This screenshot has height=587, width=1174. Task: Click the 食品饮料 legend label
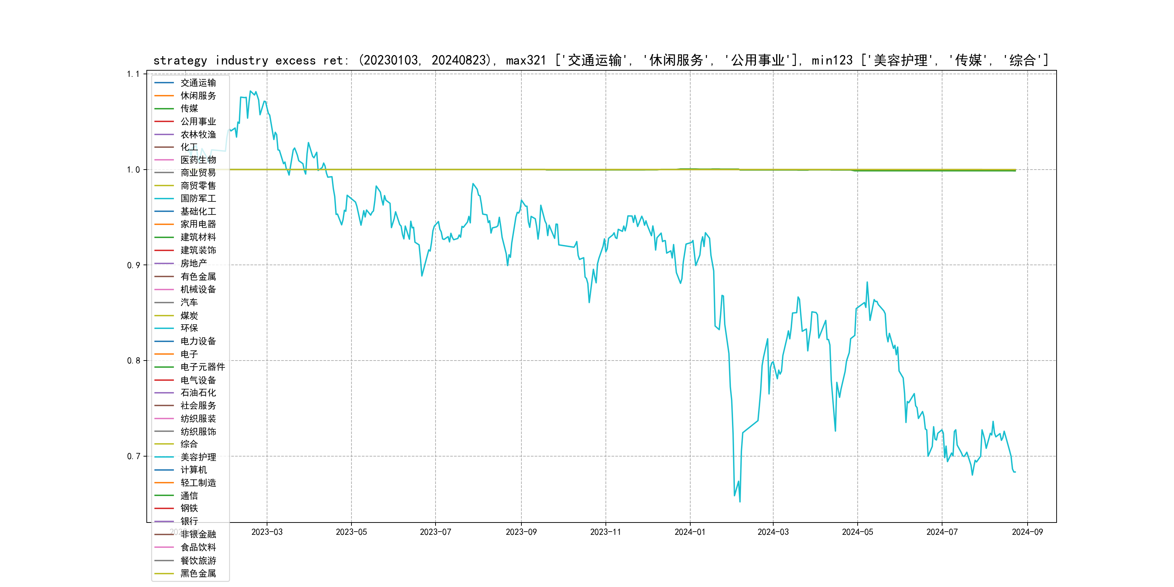(x=198, y=548)
